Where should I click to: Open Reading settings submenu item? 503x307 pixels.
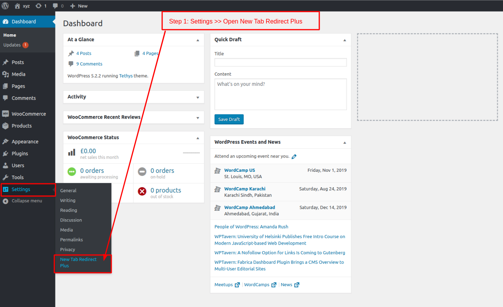click(69, 210)
